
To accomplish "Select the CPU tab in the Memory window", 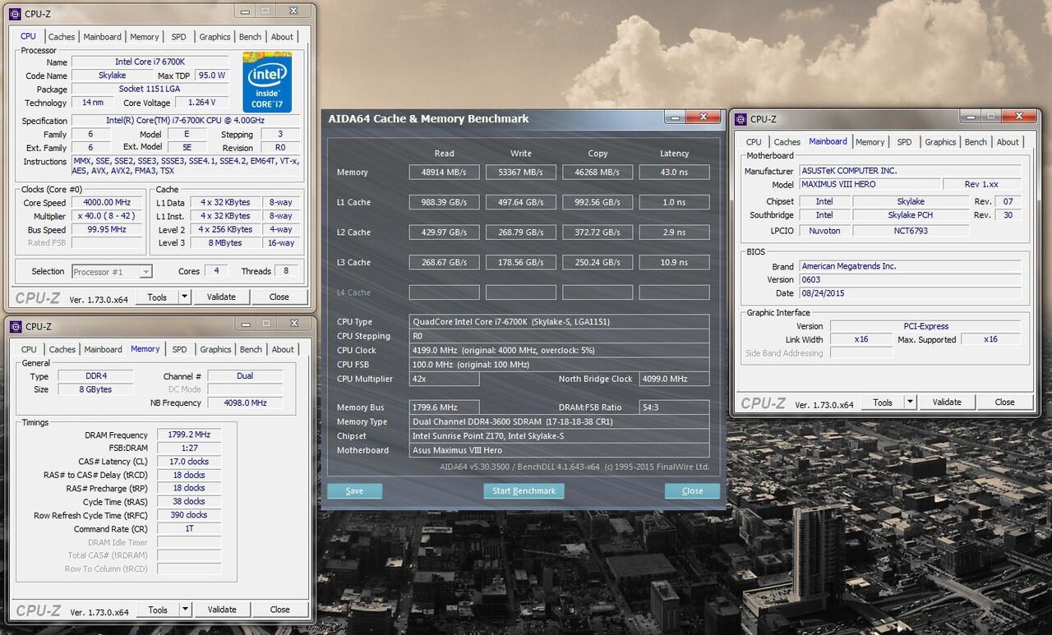I will [x=29, y=349].
